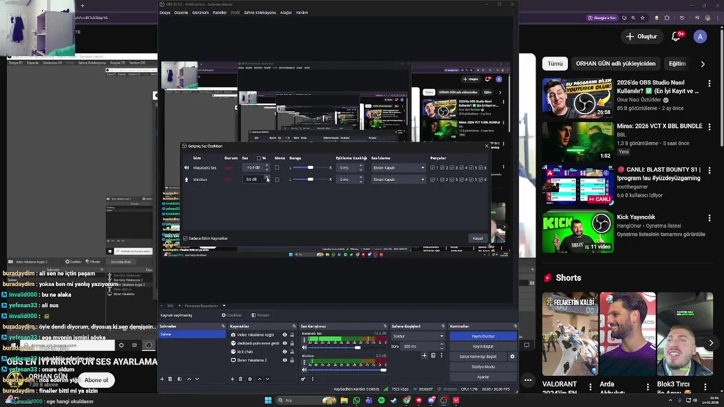The width and height of the screenshot is (724, 407).
Task: Open preview scaling Pencereye Boyutlandır dropdown
Action: click(x=205, y=306)
